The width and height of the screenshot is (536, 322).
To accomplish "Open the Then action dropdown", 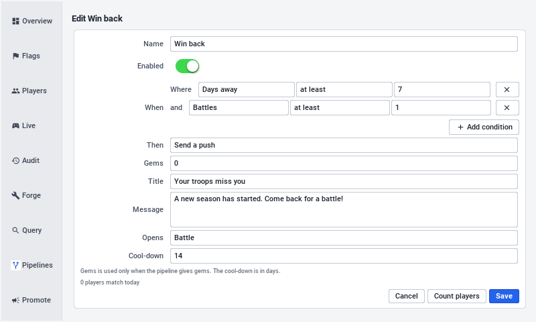I will tap(344, 146).
